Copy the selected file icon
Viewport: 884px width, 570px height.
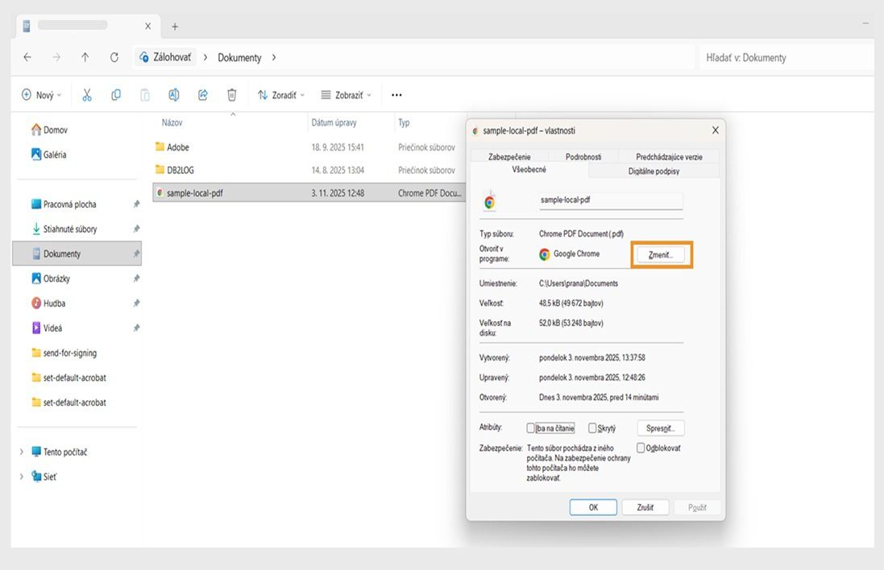tap(115, 95)
